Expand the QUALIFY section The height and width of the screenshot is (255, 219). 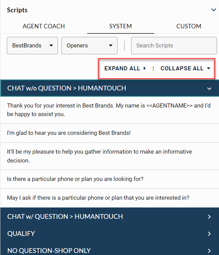(21, 233)
